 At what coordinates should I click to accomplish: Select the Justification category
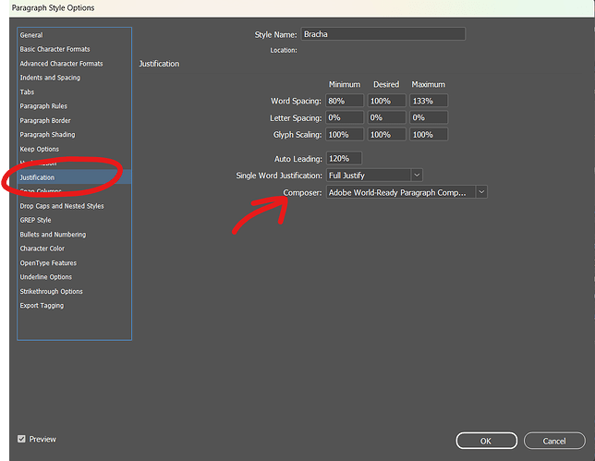(x=75, y=177)
